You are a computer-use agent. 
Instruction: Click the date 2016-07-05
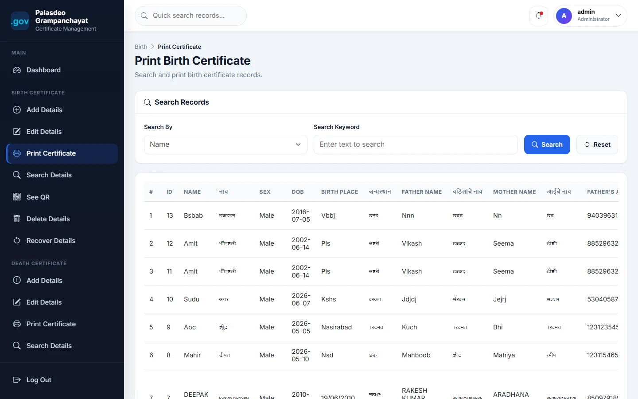click(x=301, y=215)
